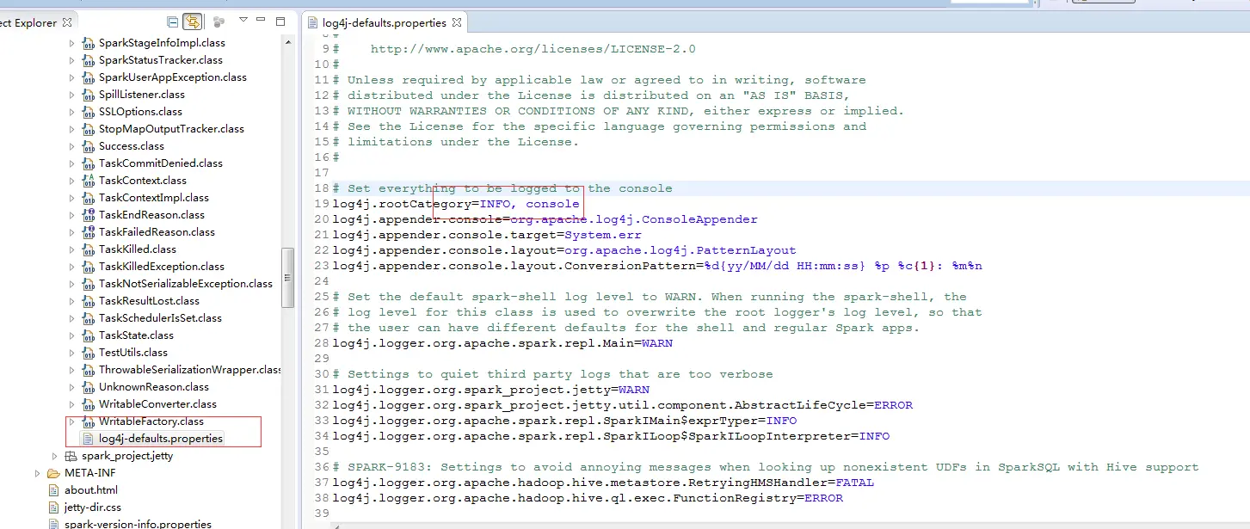Select jetty-dir.css in the tree

(x=93, y=507)
